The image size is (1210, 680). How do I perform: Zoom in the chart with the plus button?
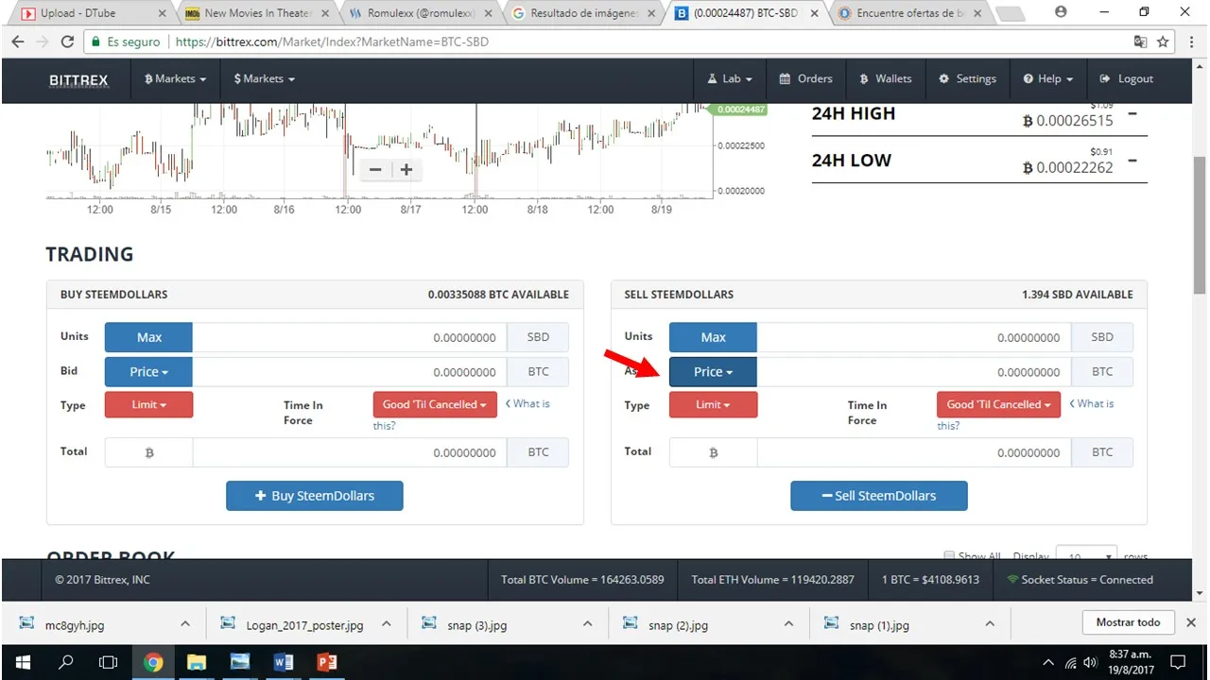click(406, 170)
